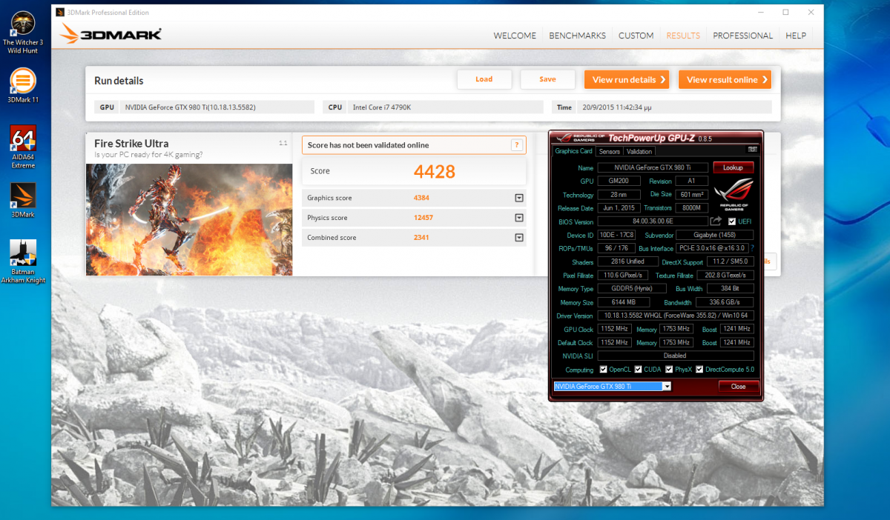The width and height of the screenshot is (890, 520).
Task: Click the 2816 Unified shaders value
Action: tap(628, 261)
